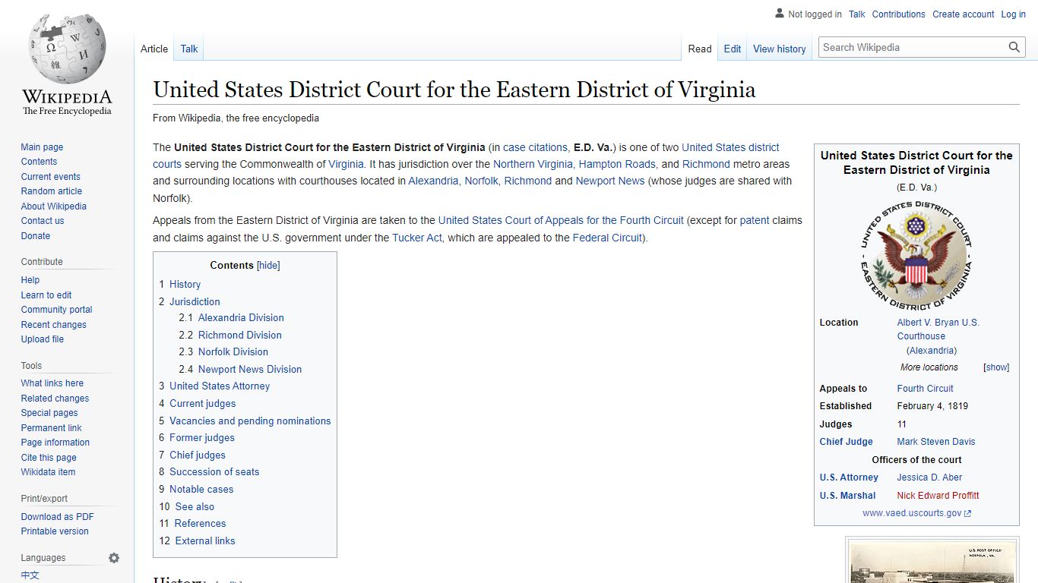The image size is (1038, 583).
Task: Switch to Chinese language version
Action: pyautogui.click(x=30, y=575)
